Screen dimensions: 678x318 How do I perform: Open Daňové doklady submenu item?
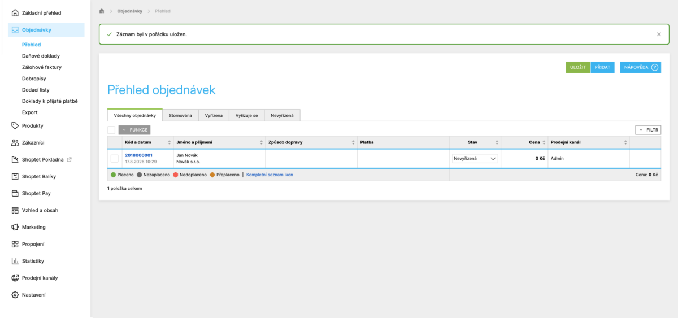click(41, 56)
